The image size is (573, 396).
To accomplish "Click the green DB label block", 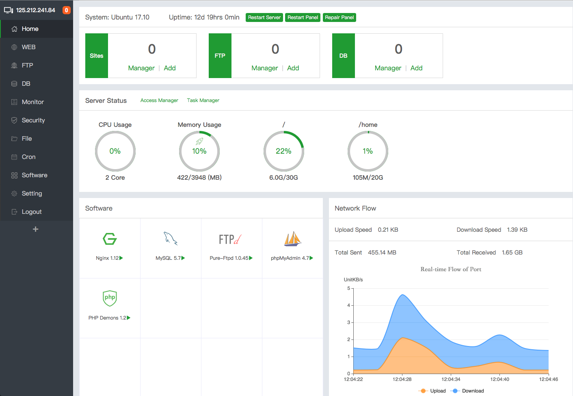I will [344, 56].
